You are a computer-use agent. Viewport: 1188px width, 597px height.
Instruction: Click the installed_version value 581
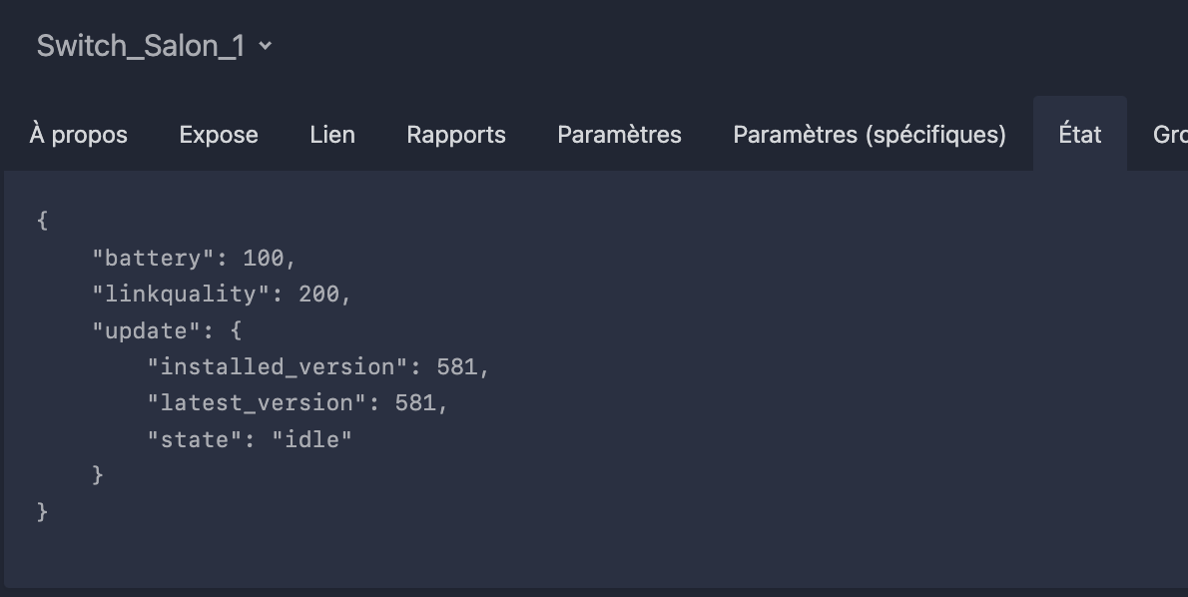(x=457, y=366)
